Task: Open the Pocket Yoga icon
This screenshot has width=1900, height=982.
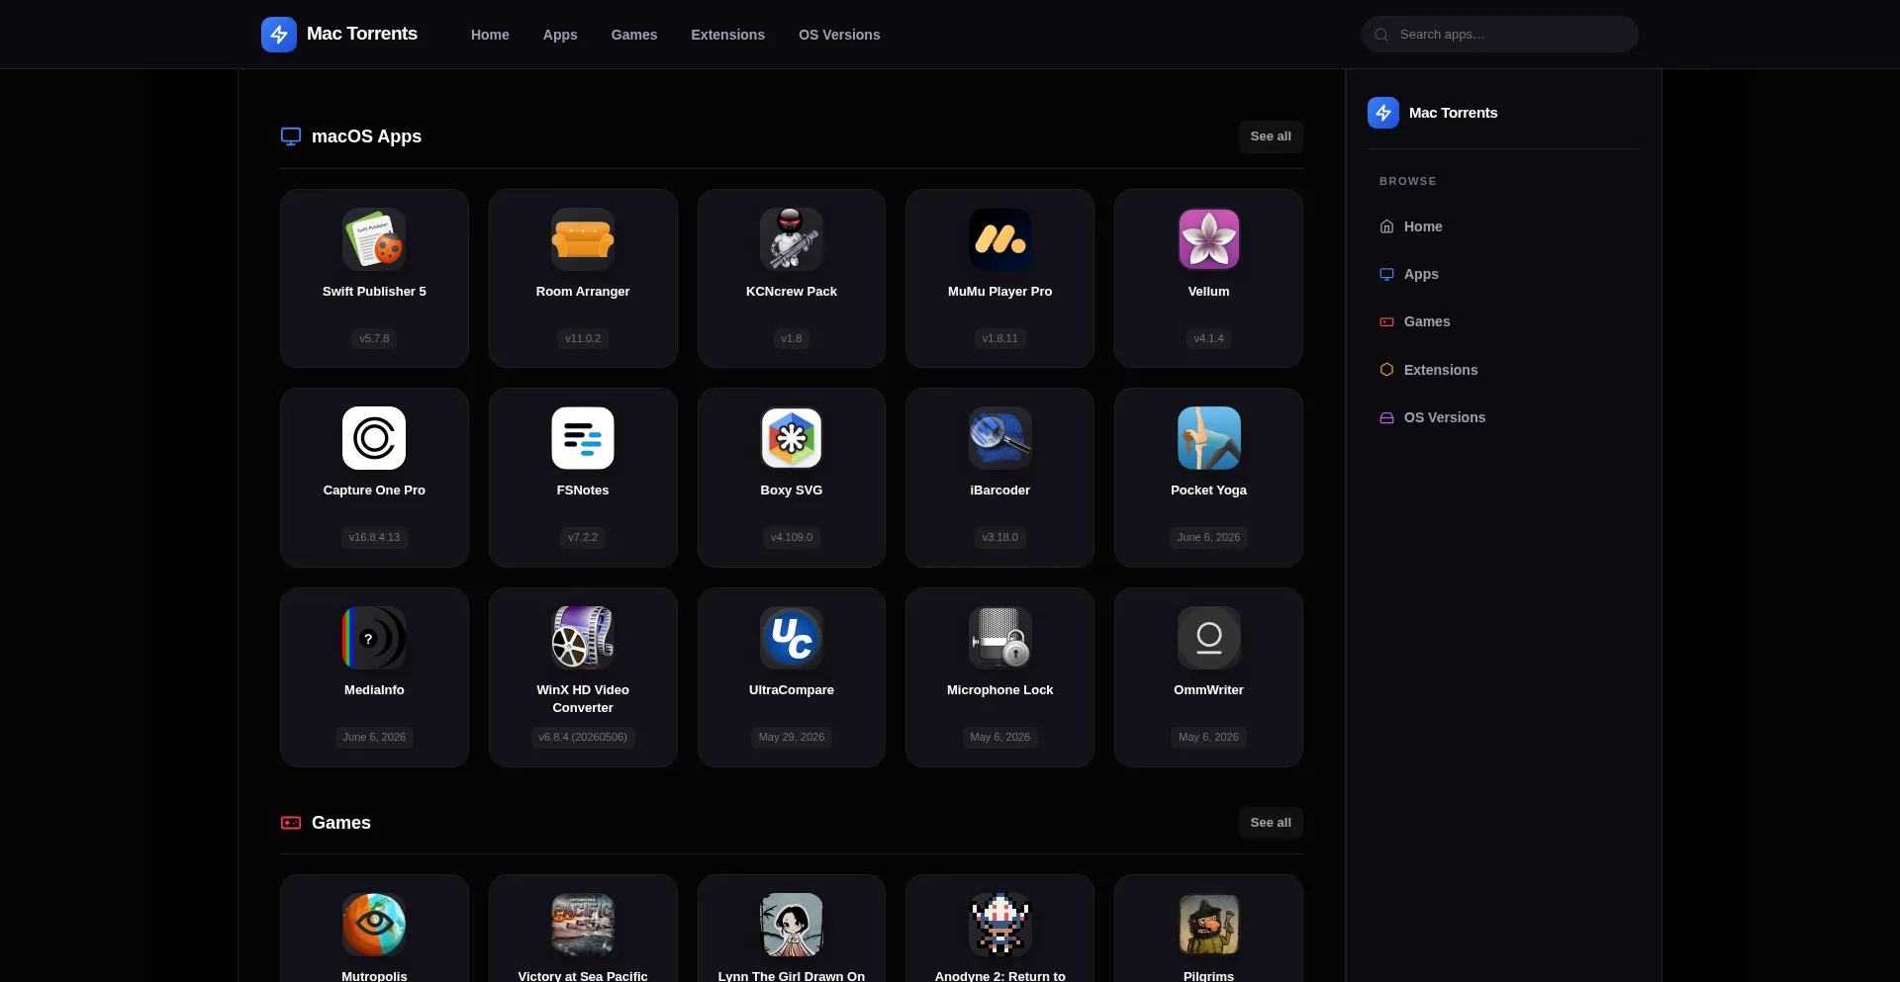Action: pyautogui.click(x=1209, y=438)
